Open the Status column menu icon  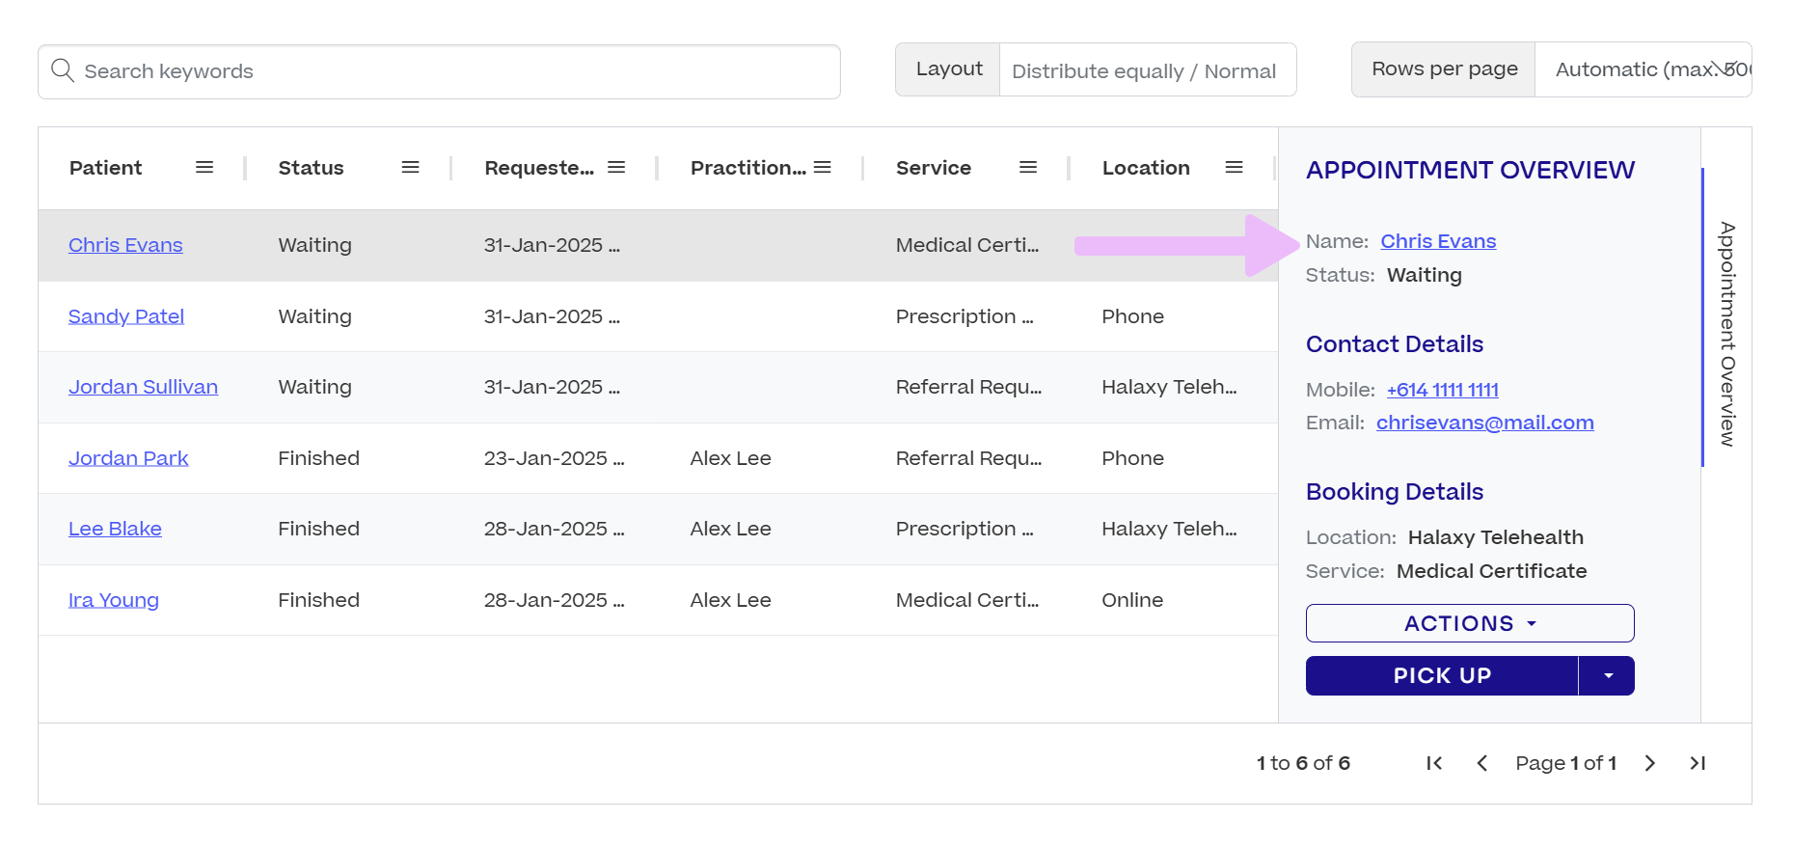coord(410,167)
